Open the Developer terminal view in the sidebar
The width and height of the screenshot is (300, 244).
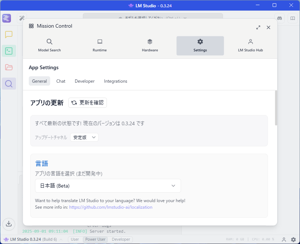click(9, 51)
